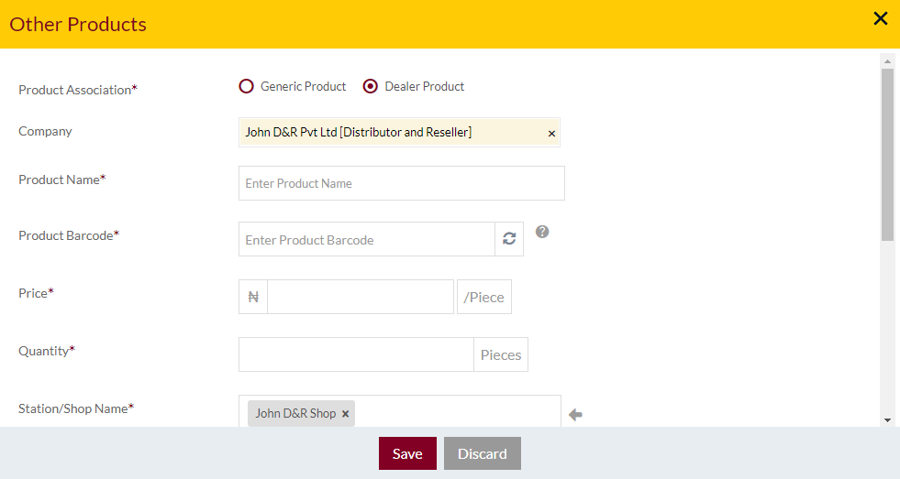Save the product form
Screen dimensions: 900x479
tap(407, 453)
